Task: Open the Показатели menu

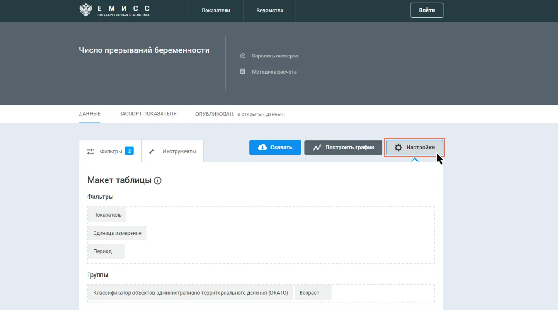Action: 216,10
